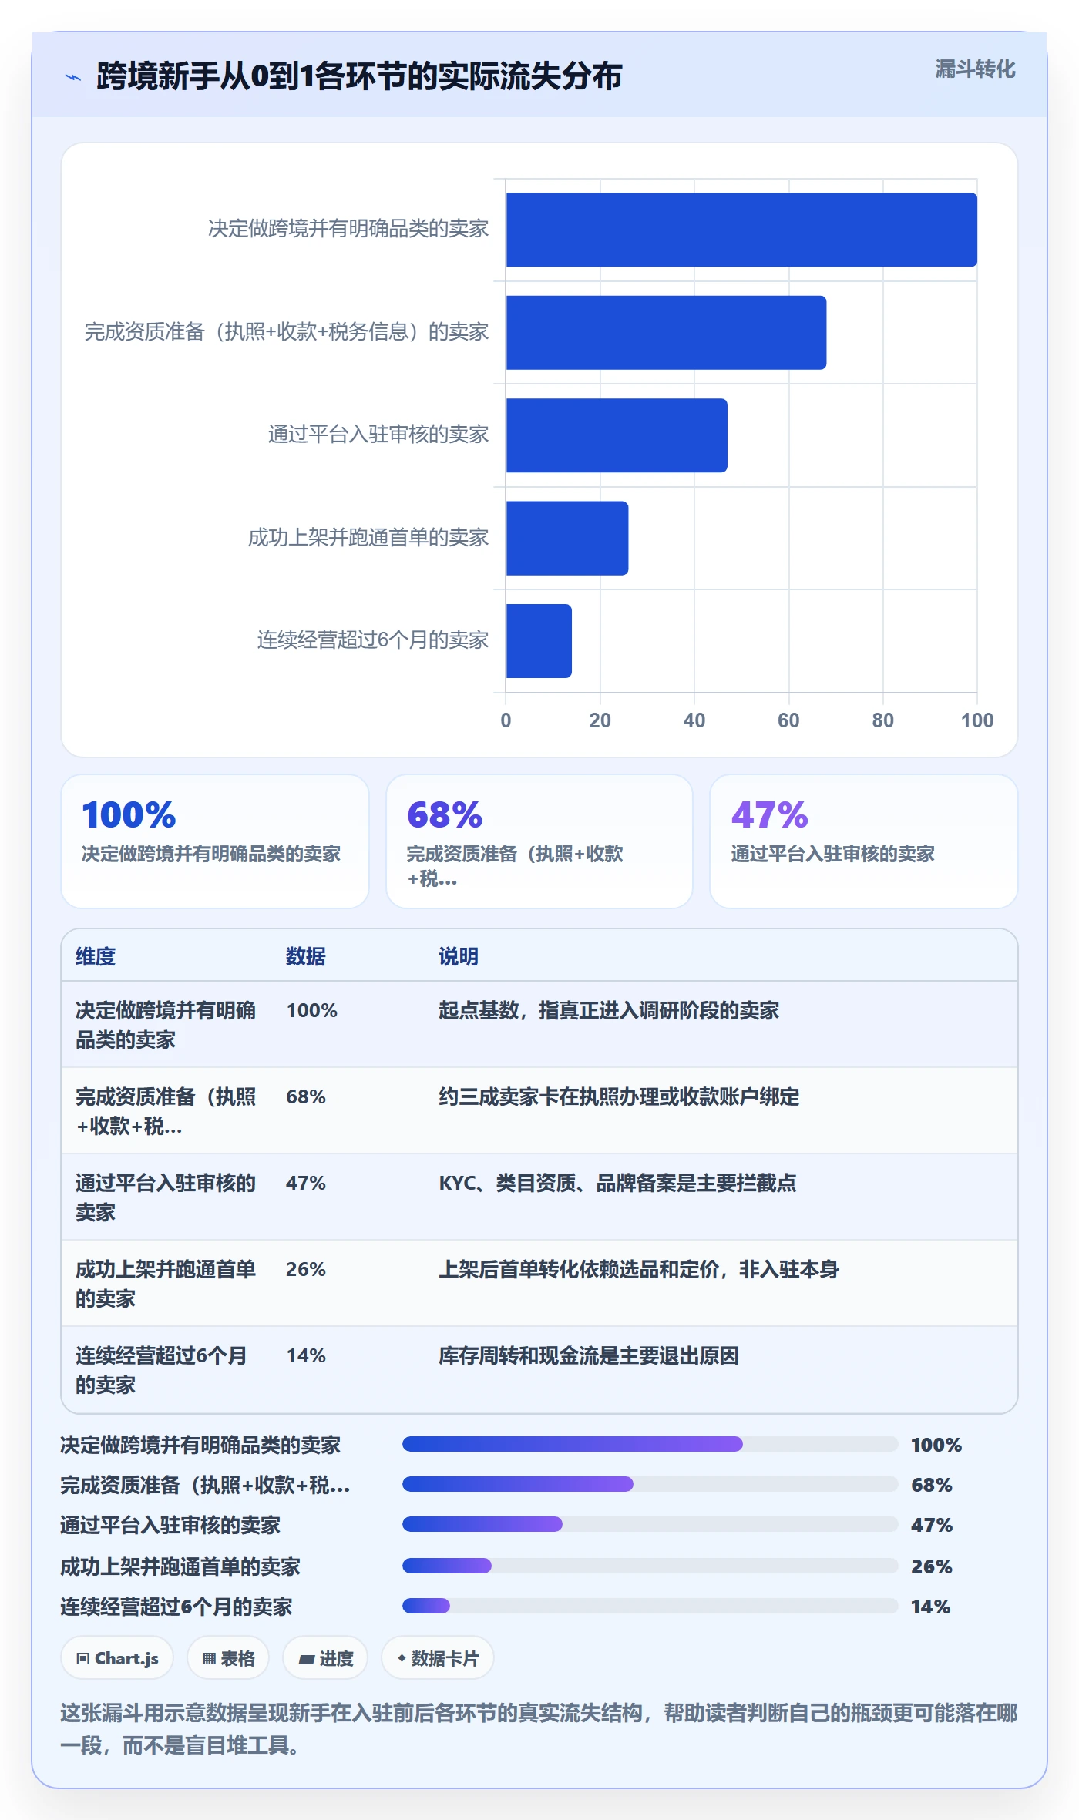Viewport: 1079px width, 1820px height.
Task: Select the 进度 chip
Action: pyautogui.click(x=325, y=1658)
